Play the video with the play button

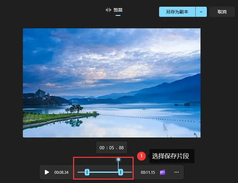tap(47, 172)
